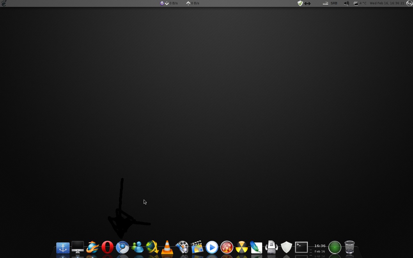This screenshot has height=258, width=413.
Task: Click the computer monitor dock icon
Action: 78,247
